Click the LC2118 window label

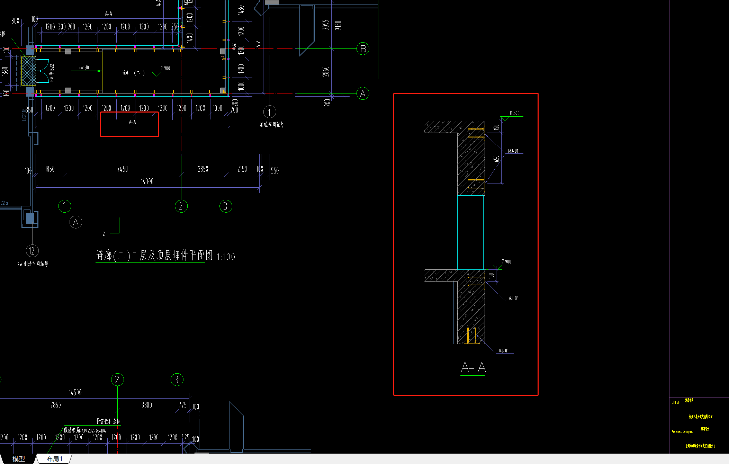[x=24, y=115]
